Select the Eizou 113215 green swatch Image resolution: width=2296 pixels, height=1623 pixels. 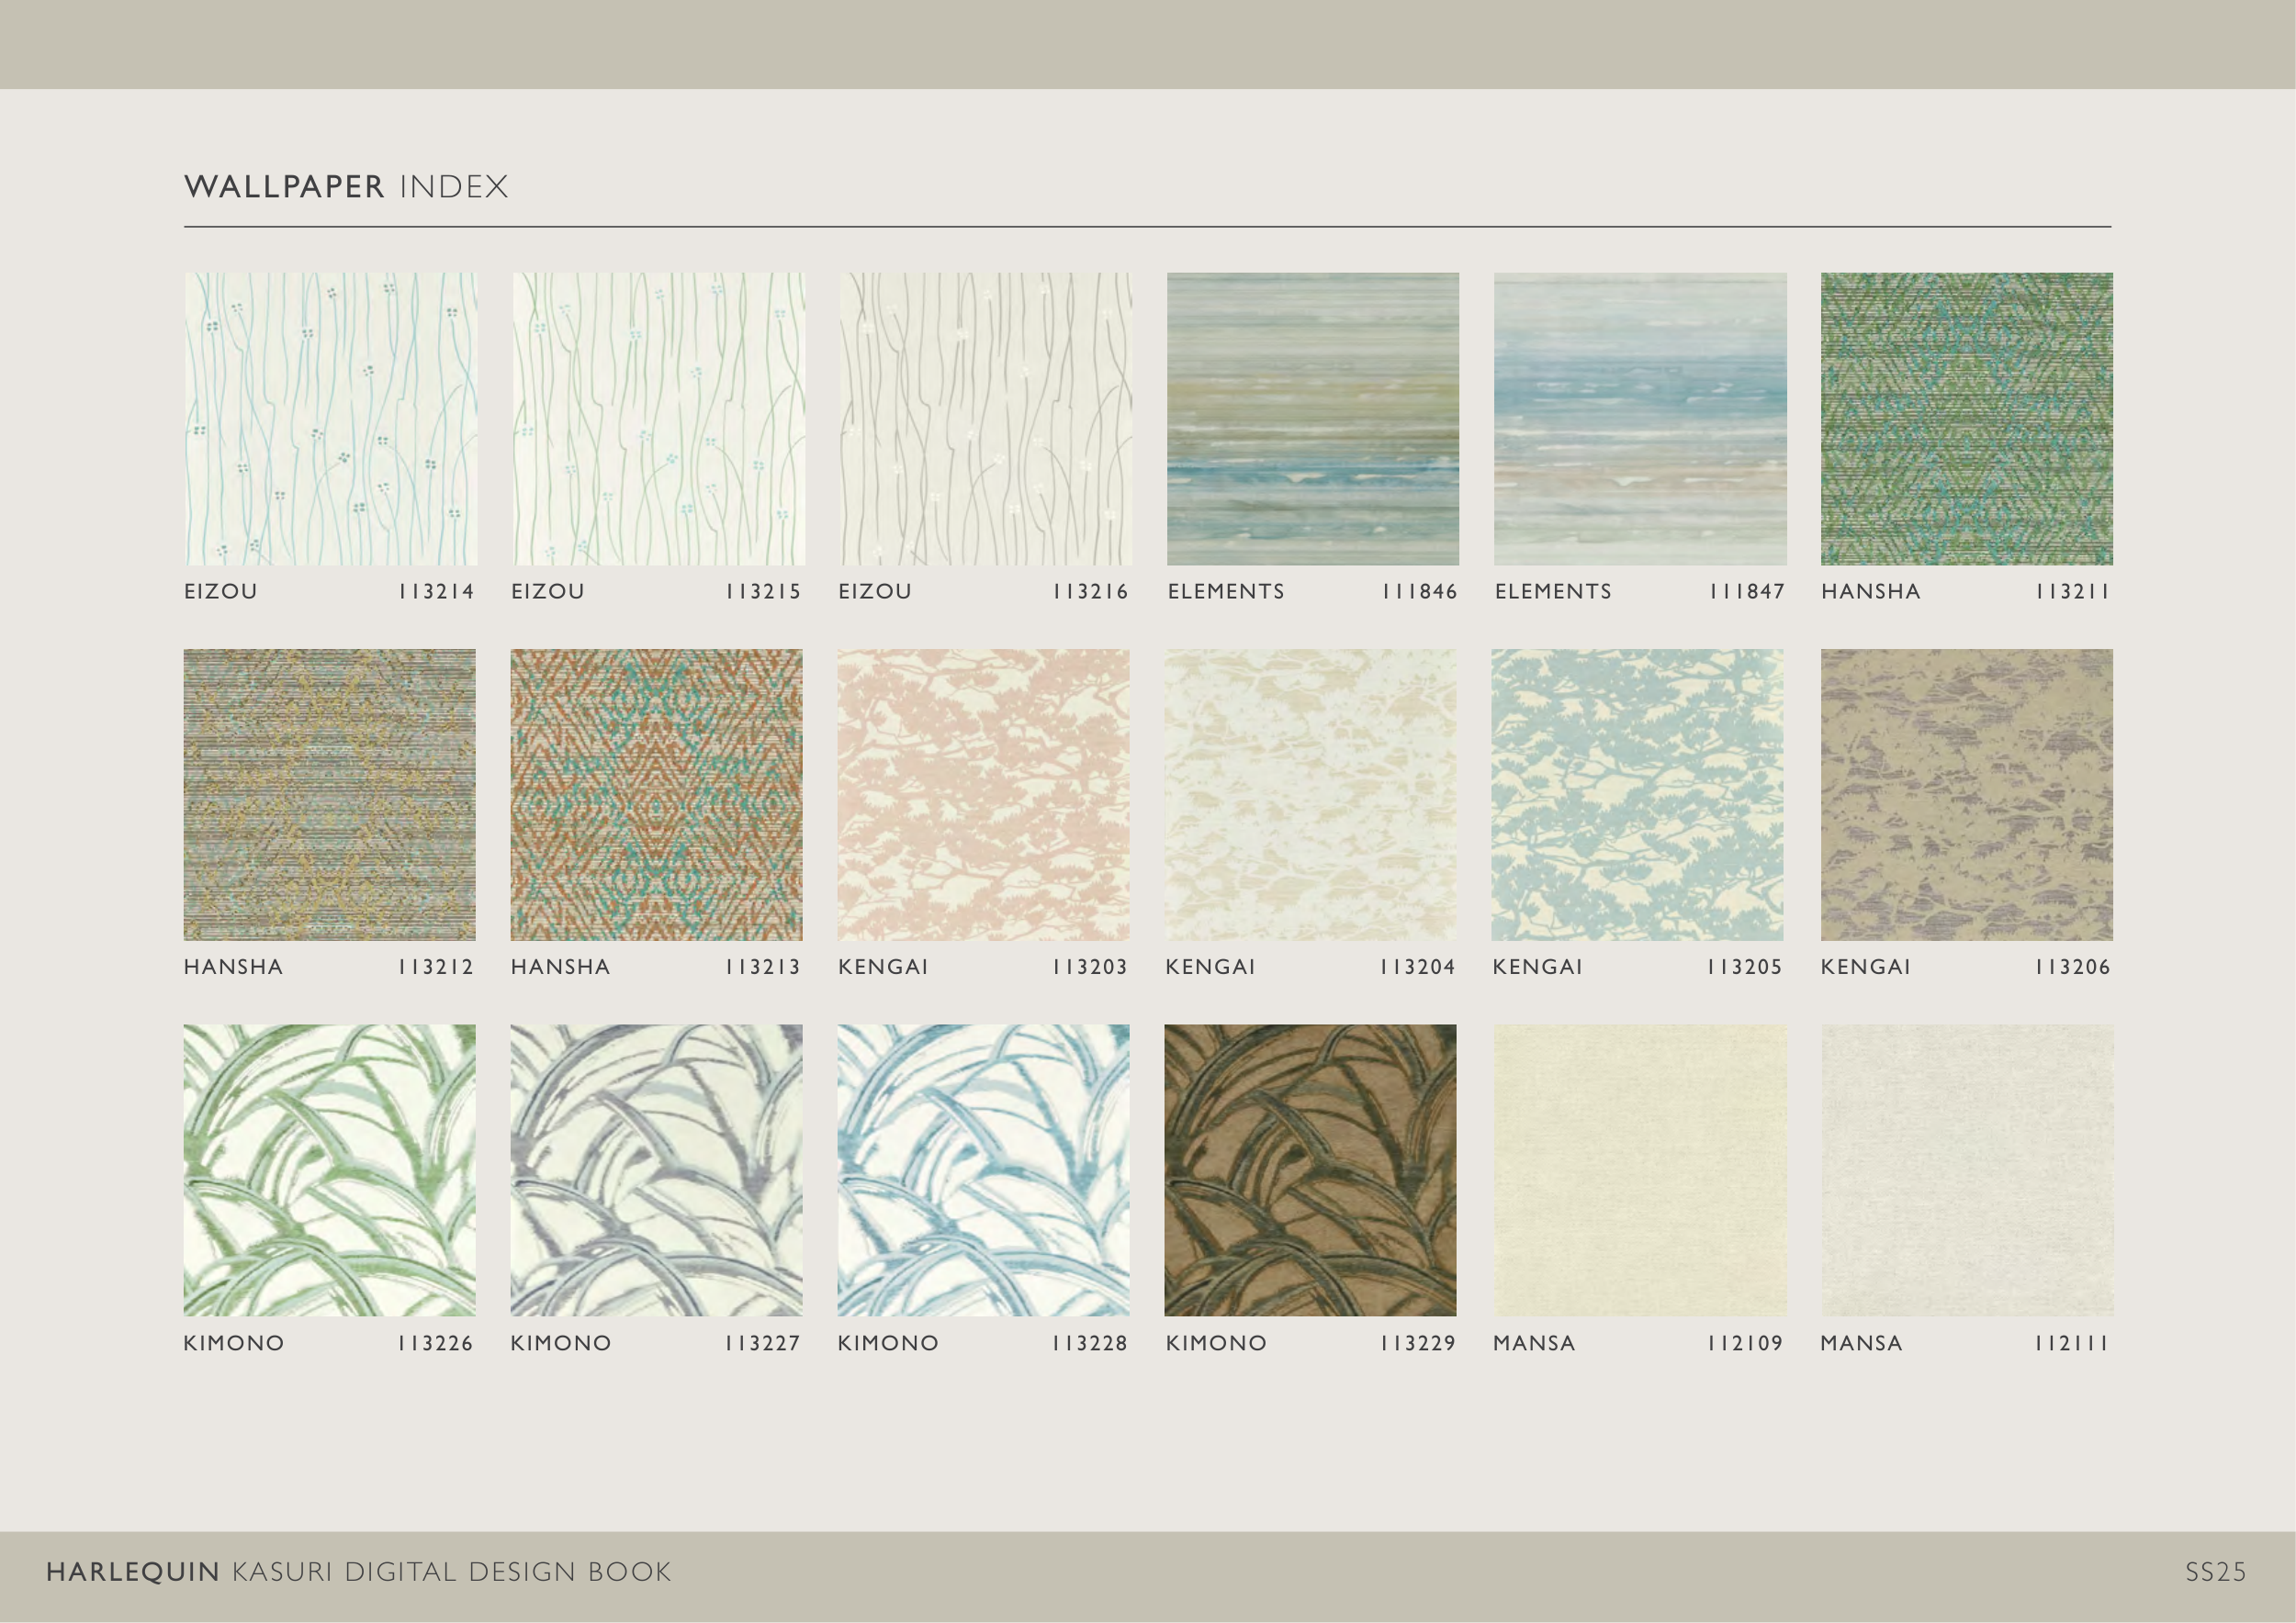tap(657, 419)
